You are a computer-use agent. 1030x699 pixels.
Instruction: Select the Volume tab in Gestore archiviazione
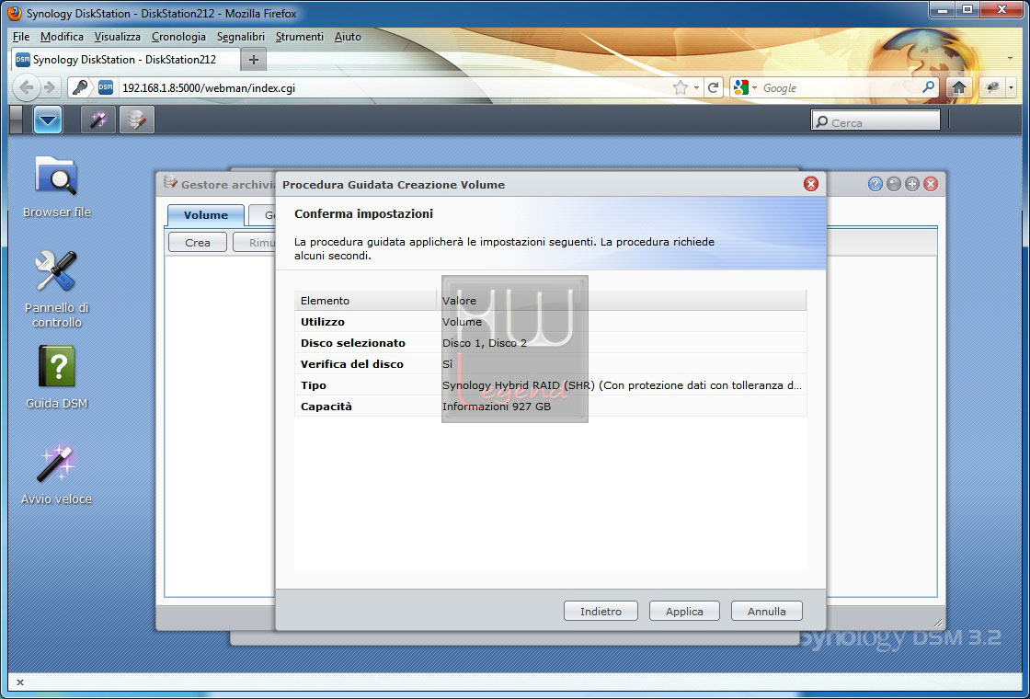(206, 215)
